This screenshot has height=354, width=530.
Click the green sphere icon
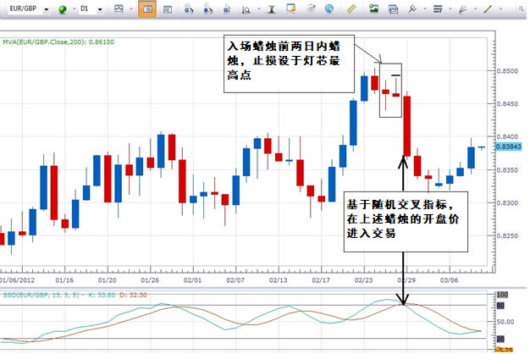[63, 9]
